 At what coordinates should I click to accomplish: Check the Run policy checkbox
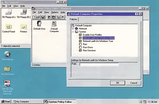coord(80,44)
